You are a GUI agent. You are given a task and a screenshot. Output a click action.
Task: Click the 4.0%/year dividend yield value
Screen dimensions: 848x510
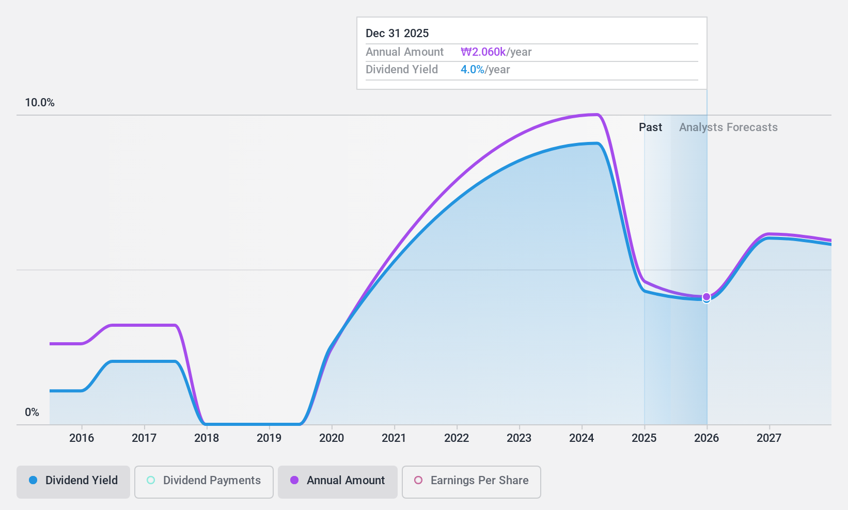[485, 70]
